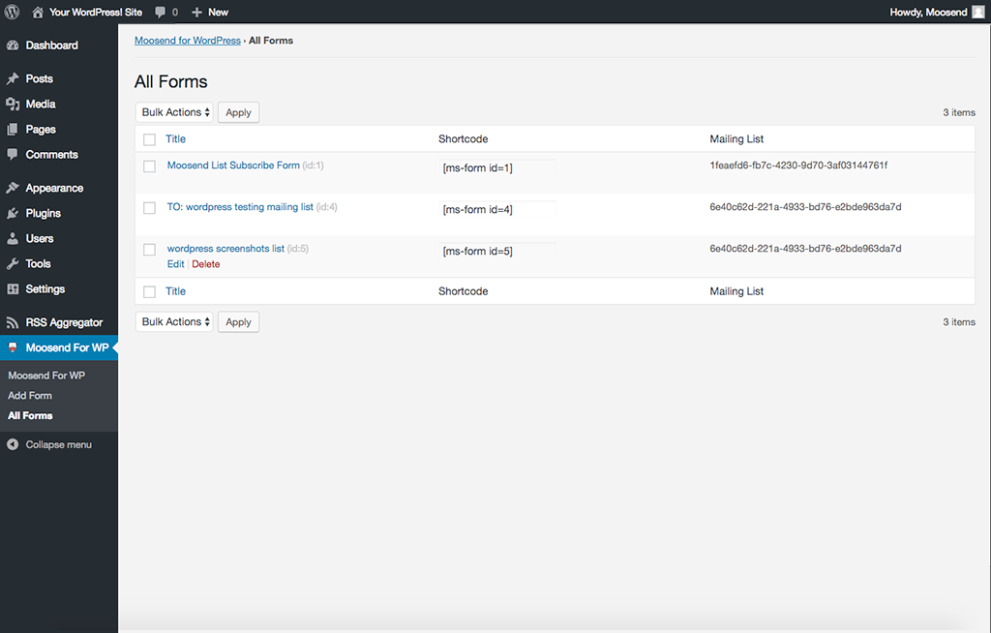Viewport: 991px width, 633px height.
Task: Click the Pages icon in sidebar
Action: 13,130
